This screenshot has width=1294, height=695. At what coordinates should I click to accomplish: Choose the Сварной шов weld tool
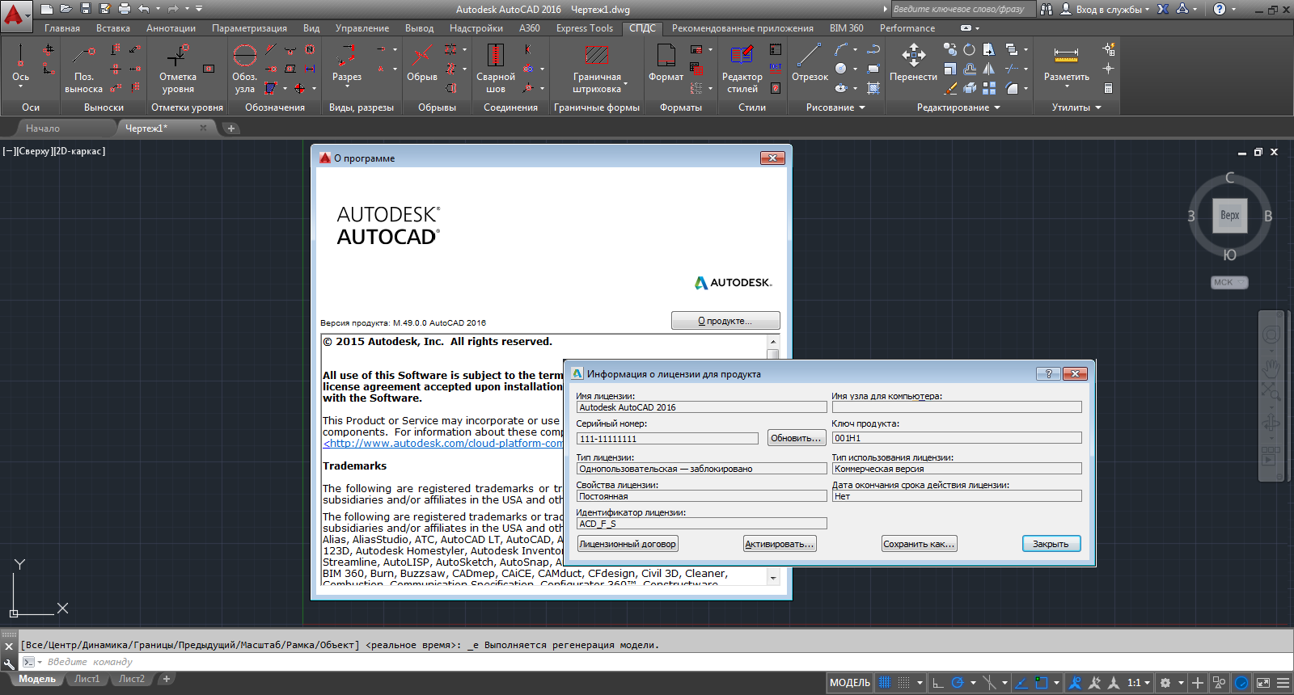[495, 68]
